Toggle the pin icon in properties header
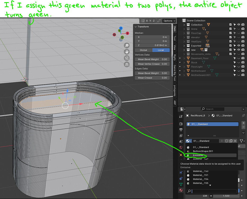The width and height of the screenshot is (247, 199). point(243,115)
